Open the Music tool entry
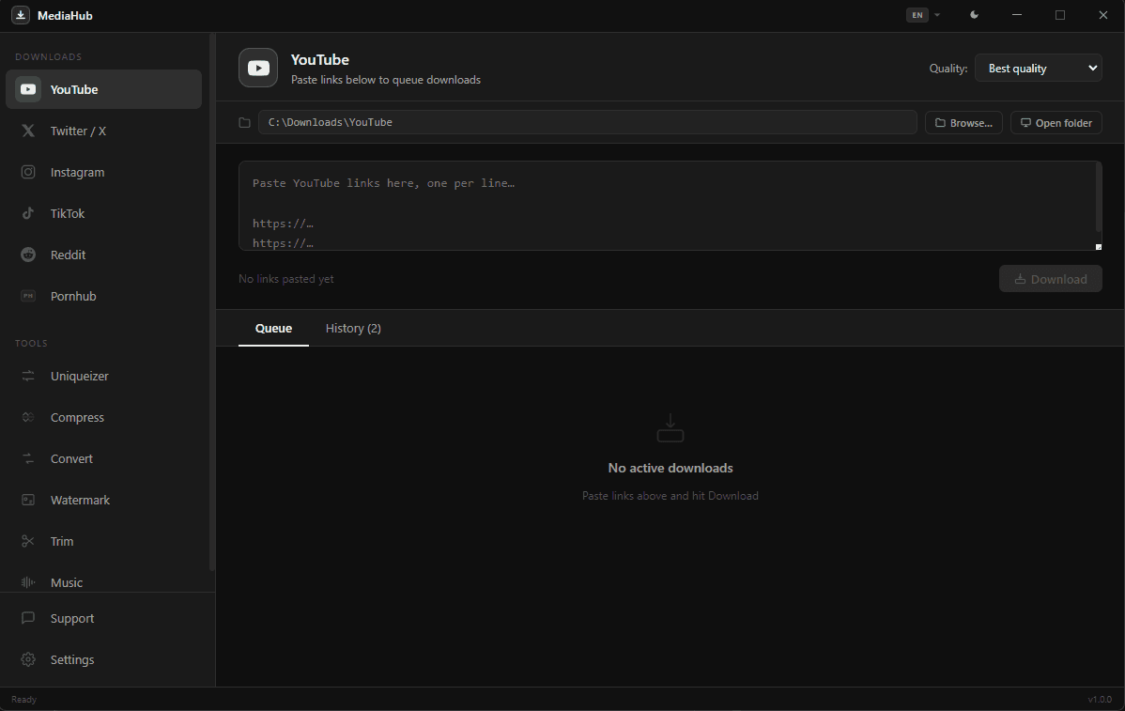 pyautogui.click(x=104, y=582)
